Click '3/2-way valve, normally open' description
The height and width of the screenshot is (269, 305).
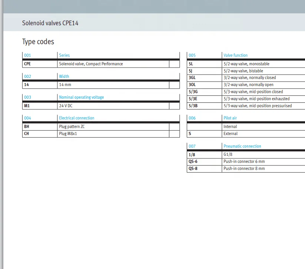pos(248,85)
